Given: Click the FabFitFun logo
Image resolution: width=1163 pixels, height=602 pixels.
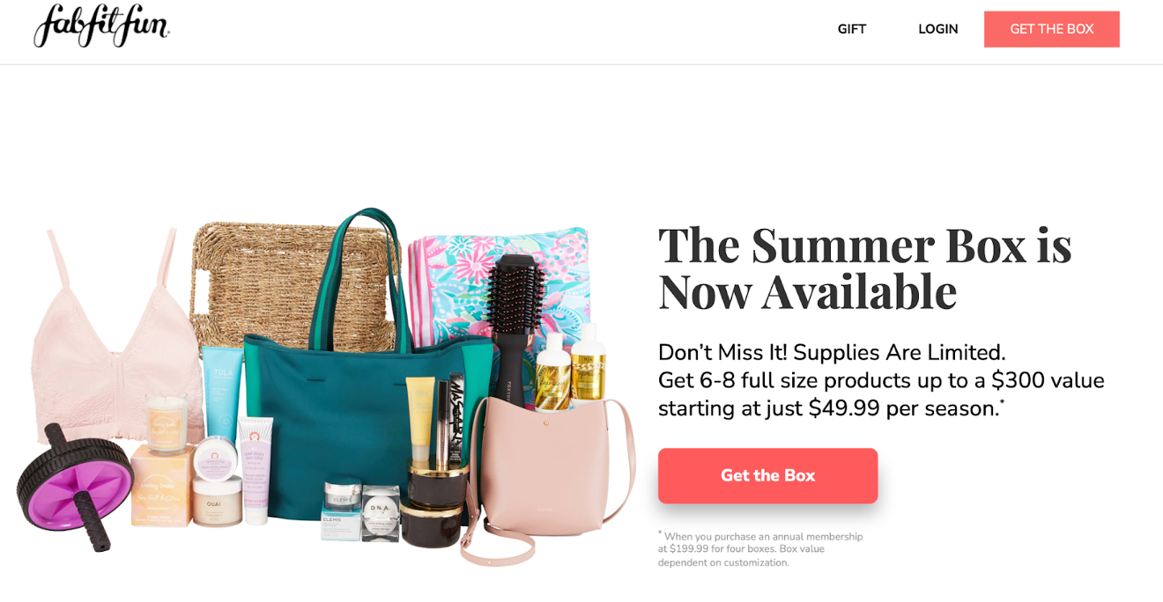Looking at the screenshot, I should [101, 26].
